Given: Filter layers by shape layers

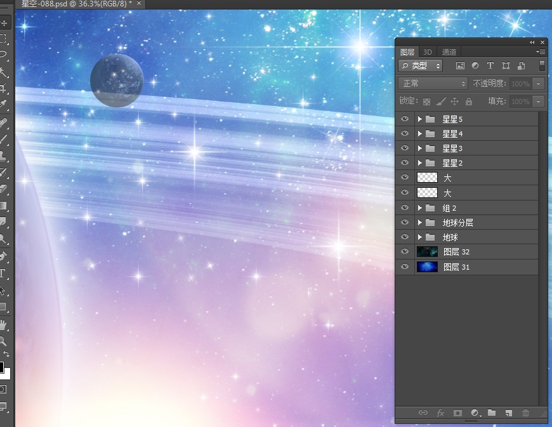Looking at the screenshot, I should click(506, 66).
